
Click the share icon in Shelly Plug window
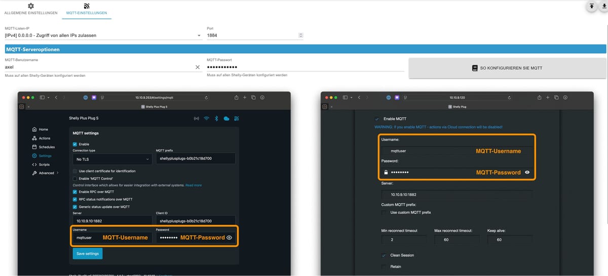coord(539,97)
